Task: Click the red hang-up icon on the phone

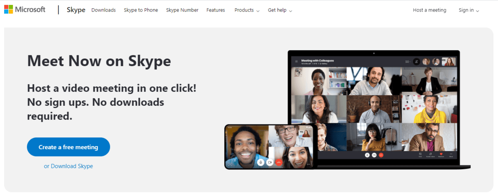Action: pos(279,162)
